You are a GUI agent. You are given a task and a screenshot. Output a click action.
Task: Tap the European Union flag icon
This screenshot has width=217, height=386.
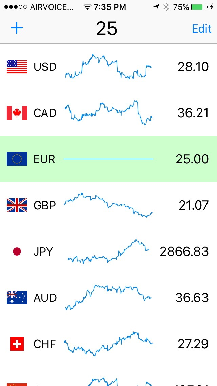[x=17, y=159]
